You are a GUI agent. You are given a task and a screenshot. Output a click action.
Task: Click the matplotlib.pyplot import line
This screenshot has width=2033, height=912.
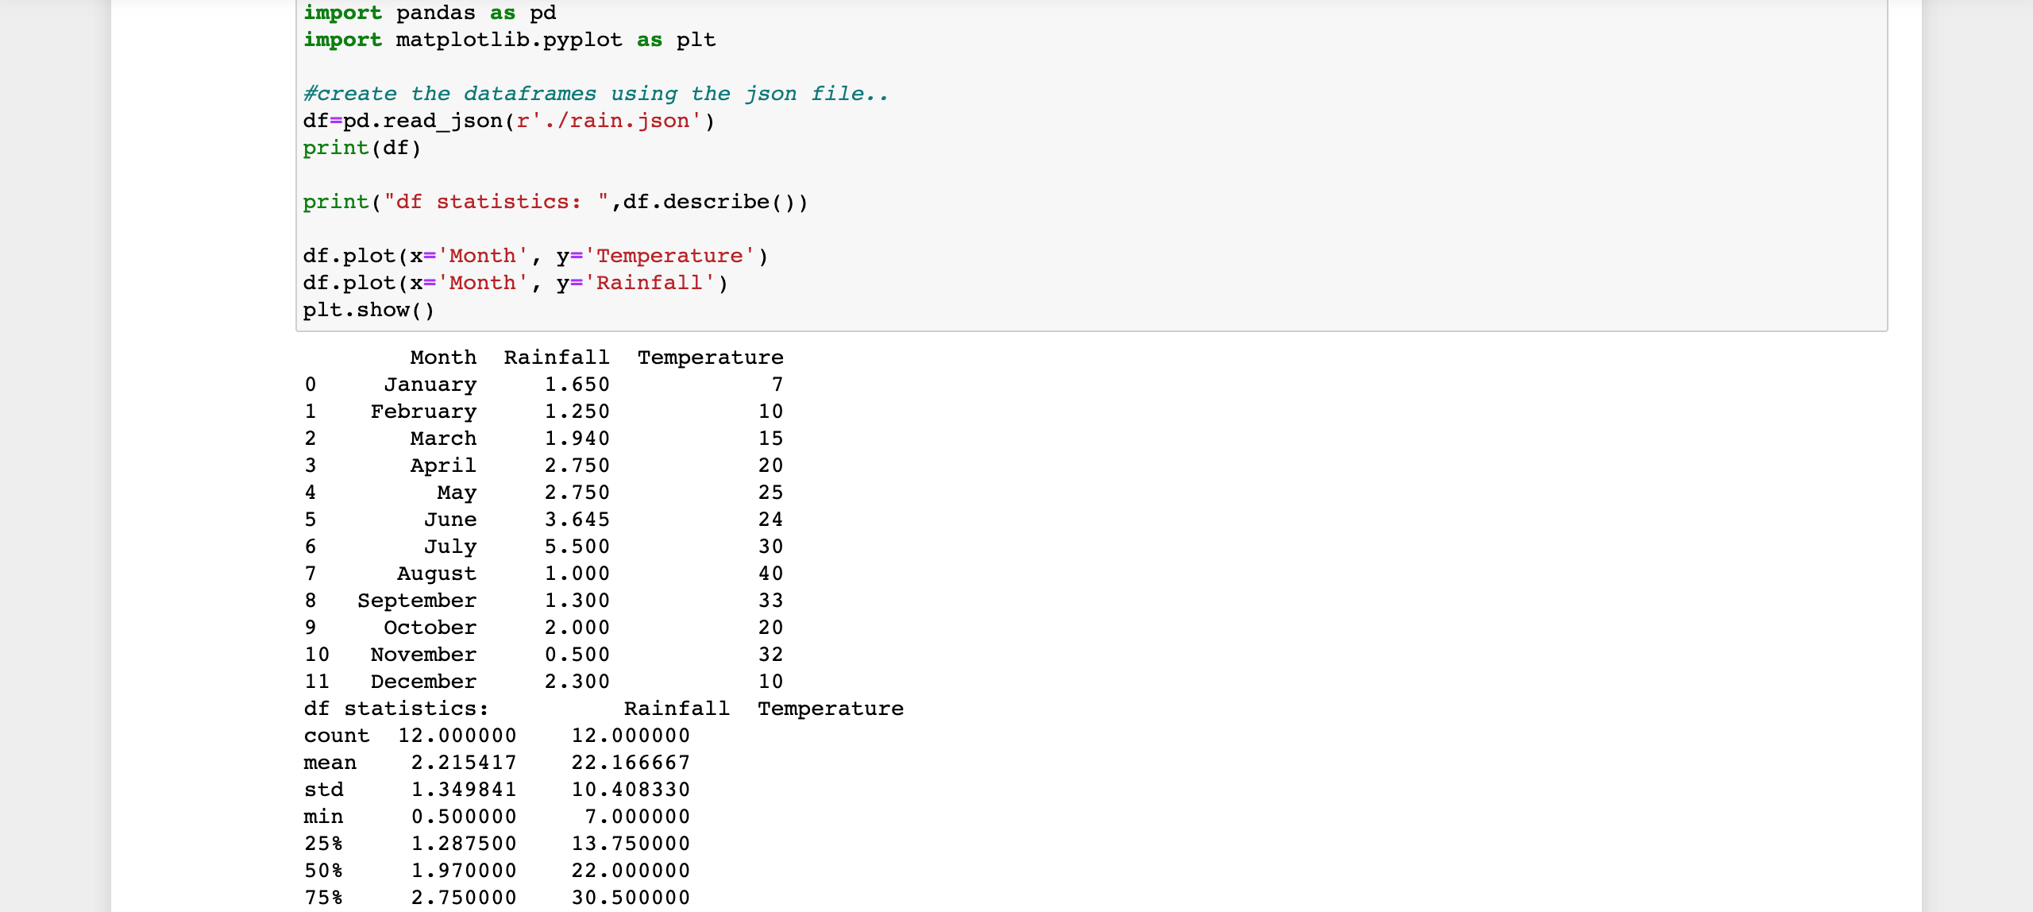pos(508,39)
